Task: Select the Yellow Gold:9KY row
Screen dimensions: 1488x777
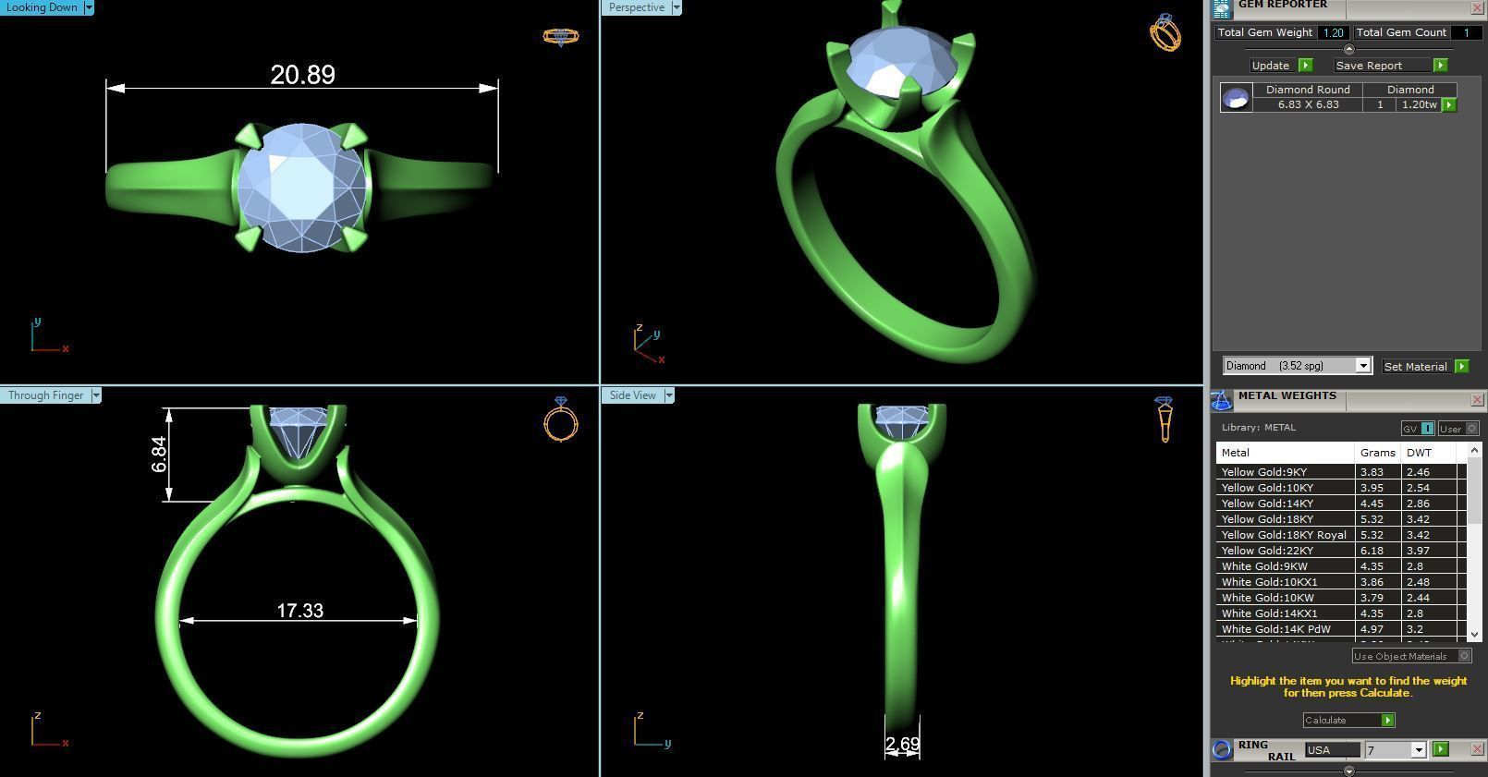Action: point(1341,472)
